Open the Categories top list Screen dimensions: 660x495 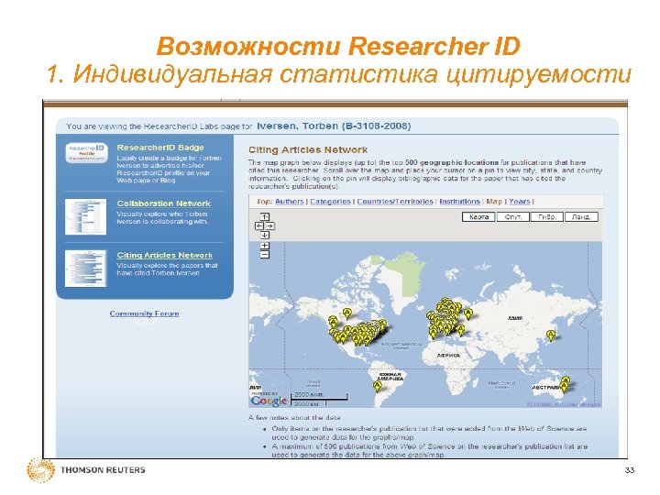[x=330, y=202]
